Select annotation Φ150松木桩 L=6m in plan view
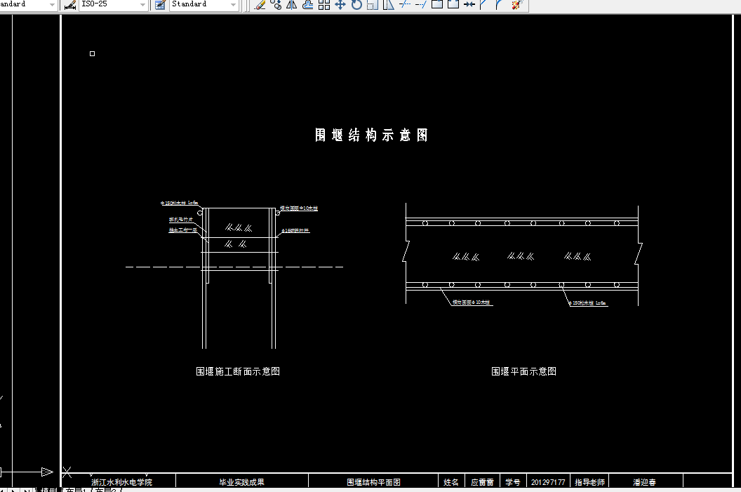 pyautogui.click(x=587, y=303)
